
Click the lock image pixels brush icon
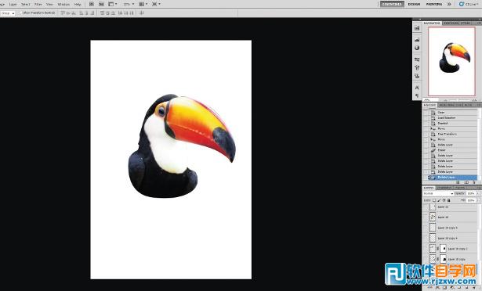point(439,200)
